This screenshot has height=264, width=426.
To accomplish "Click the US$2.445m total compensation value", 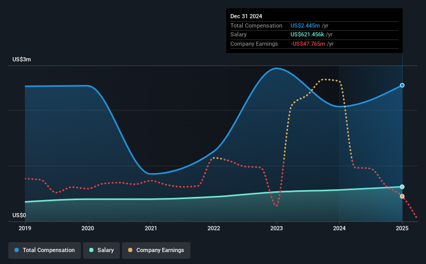I will pyautogui.click(x=305, y=25).
